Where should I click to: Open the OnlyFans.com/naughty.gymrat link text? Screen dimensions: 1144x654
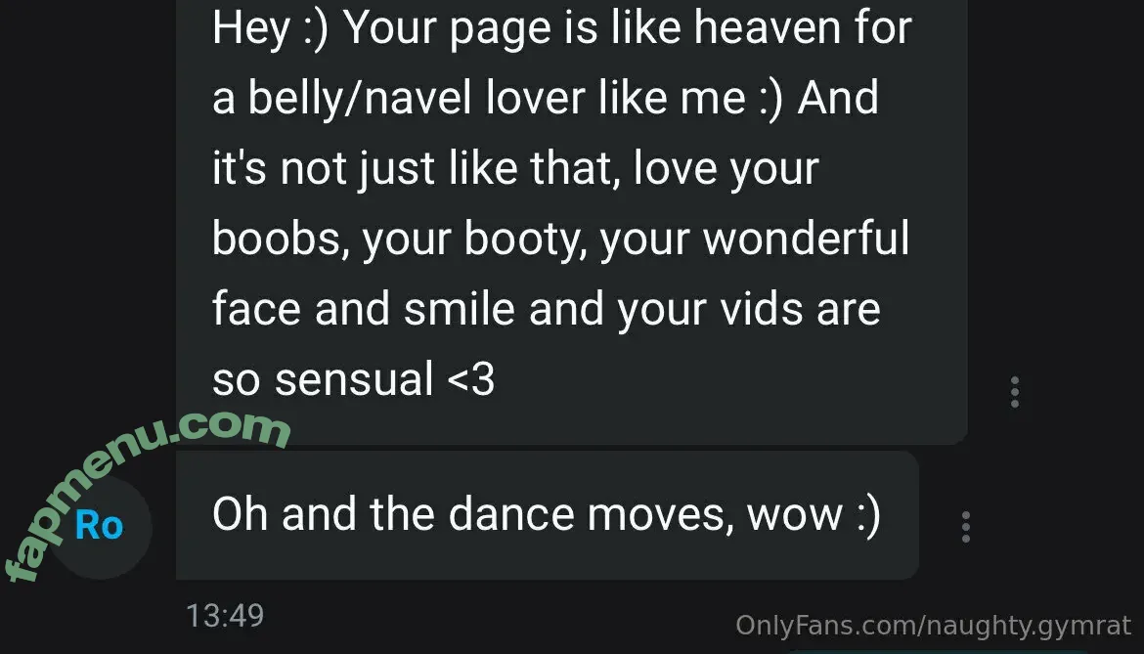[933, 626]
